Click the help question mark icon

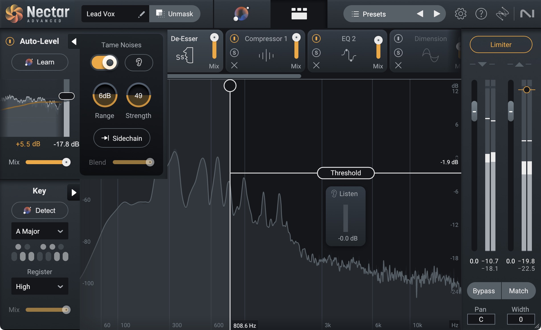click(481, 14)
